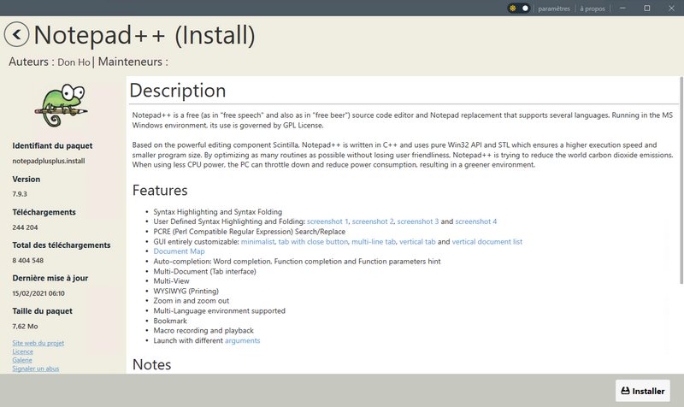Open paramètres in the title bar
Screen dimensions: 684x407
point(554,9)
